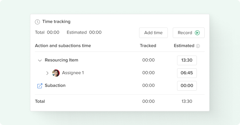This screenshot has width=240, height=125.
Task: Click Assignee 1 avatar picture
Action: pos(56,73)
